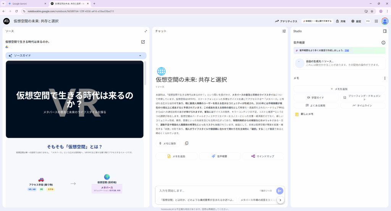The image size is (391, 211).
Task: Create a ブリーフィング・ドキュメント
Action: pyautogui.click(x=363, y=98)
